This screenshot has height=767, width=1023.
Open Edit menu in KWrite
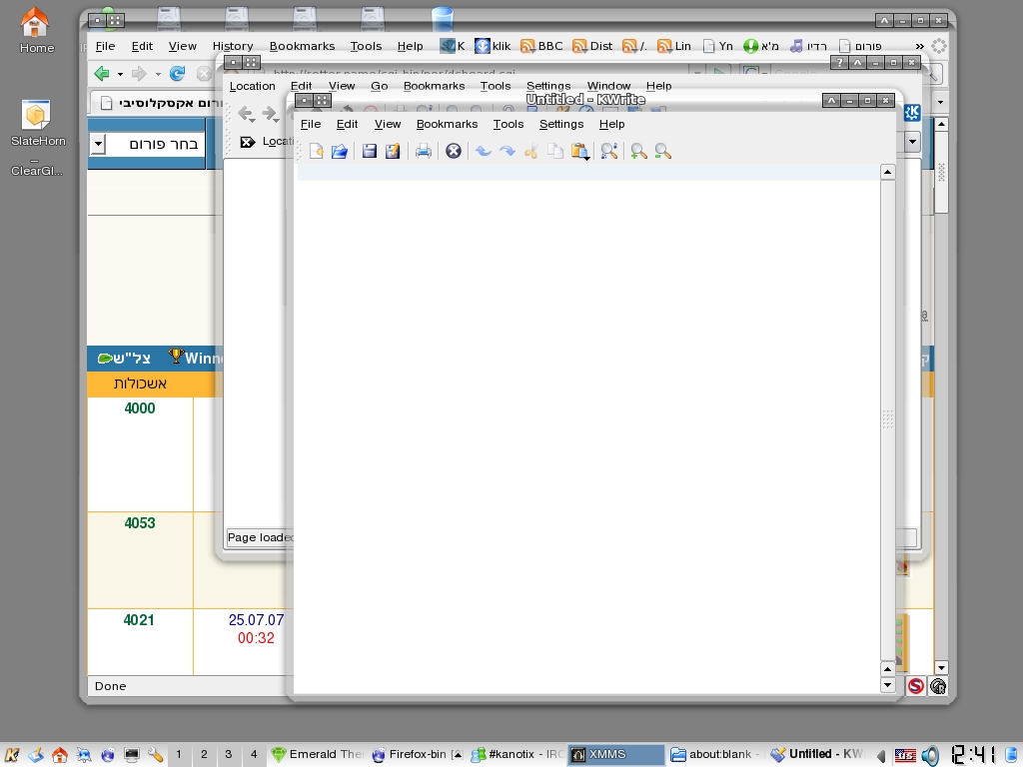coord(347,124)
